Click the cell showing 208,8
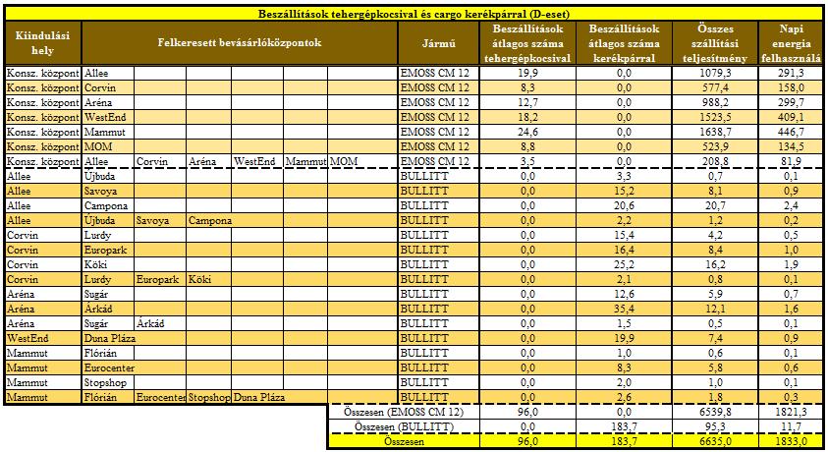Image resolution: width=828 pixels, height=452 pixels. (x=715, y=161)
